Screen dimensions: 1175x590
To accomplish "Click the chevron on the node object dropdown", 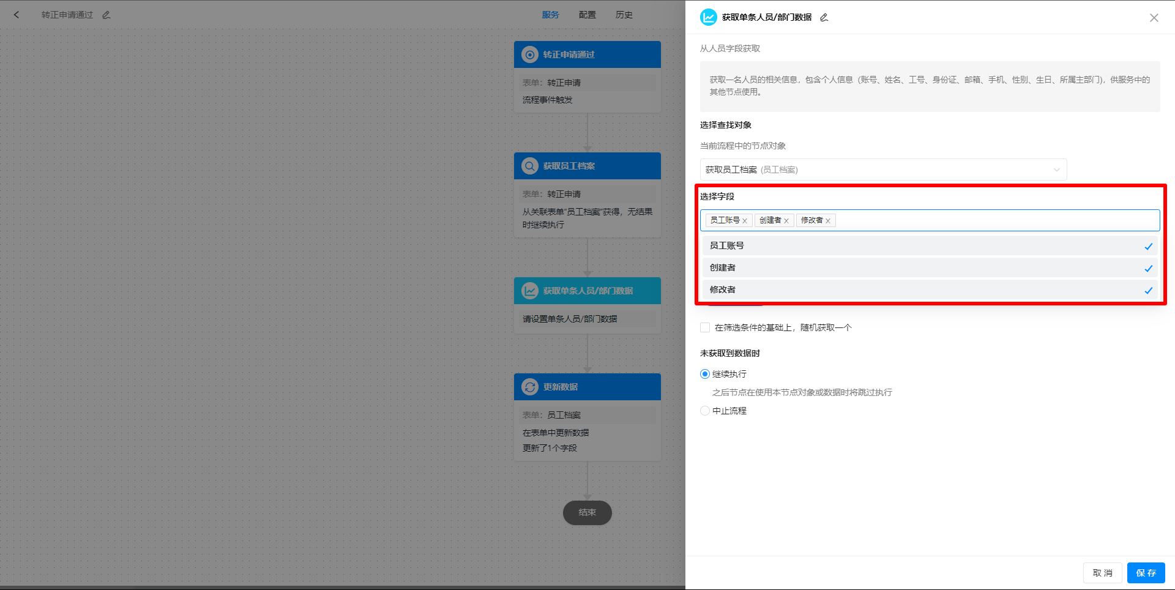I will (1057, 170).
